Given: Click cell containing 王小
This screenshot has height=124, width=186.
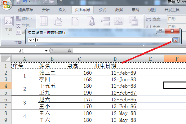Looking at the screenshot, I should pos(52,106).
